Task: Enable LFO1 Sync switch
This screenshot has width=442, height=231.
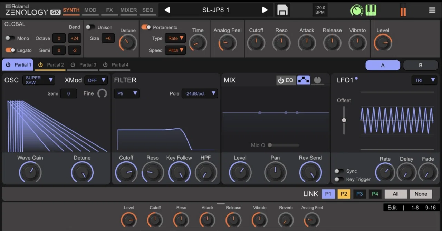Action: coord(339,171)
